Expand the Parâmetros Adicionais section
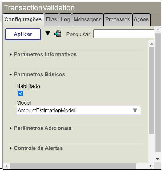The height and width of the screenshot is (171, 163). point(42,128)
